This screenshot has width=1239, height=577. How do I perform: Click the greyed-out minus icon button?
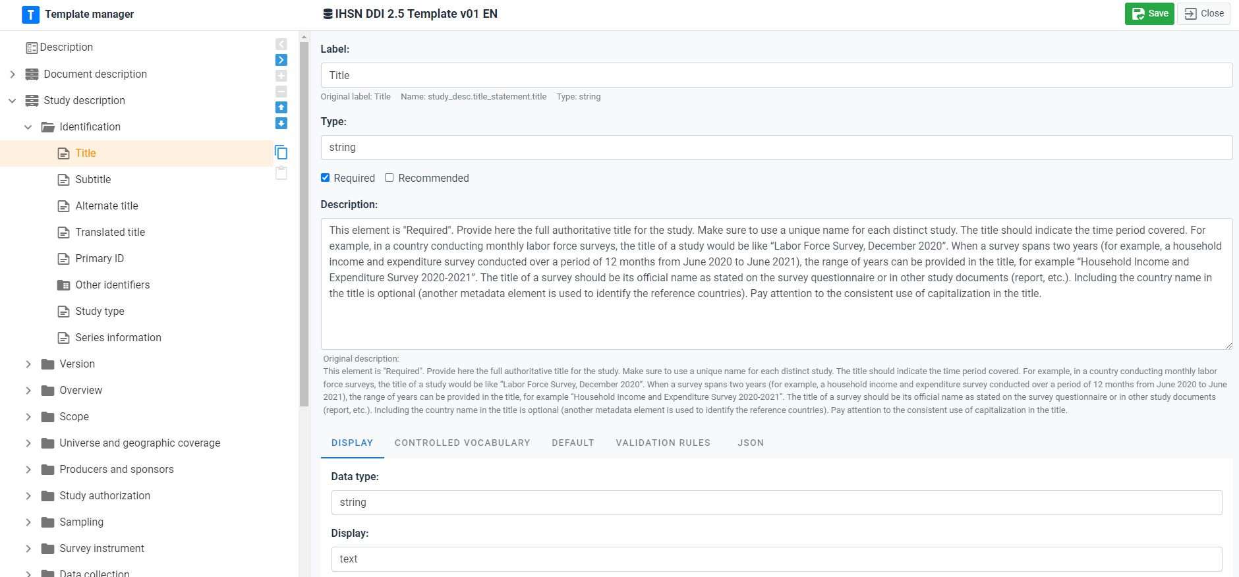pos(281,92)
